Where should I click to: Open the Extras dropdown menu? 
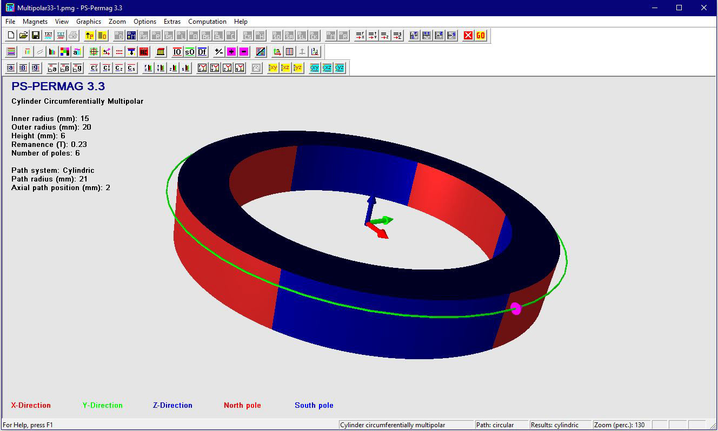(172, 22)
